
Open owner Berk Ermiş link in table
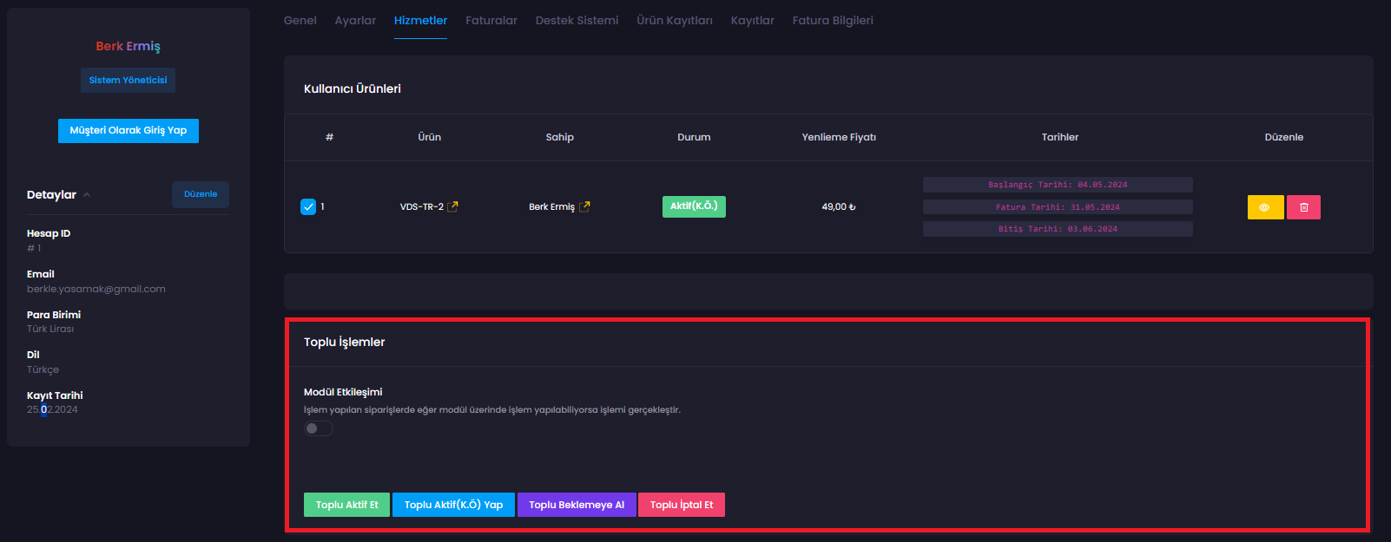(552, 206)
